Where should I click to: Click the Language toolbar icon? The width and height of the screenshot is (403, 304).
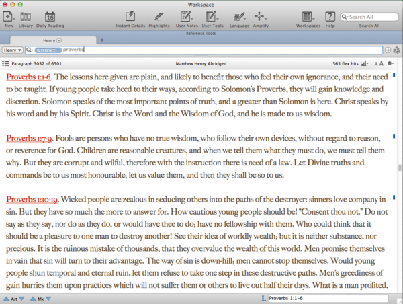[x=238, y=17]
